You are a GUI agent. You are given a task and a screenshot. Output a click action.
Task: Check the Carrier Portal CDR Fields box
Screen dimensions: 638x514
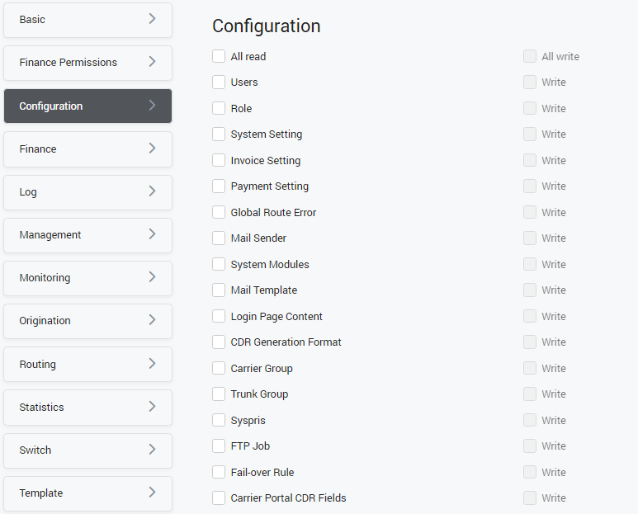219,498
